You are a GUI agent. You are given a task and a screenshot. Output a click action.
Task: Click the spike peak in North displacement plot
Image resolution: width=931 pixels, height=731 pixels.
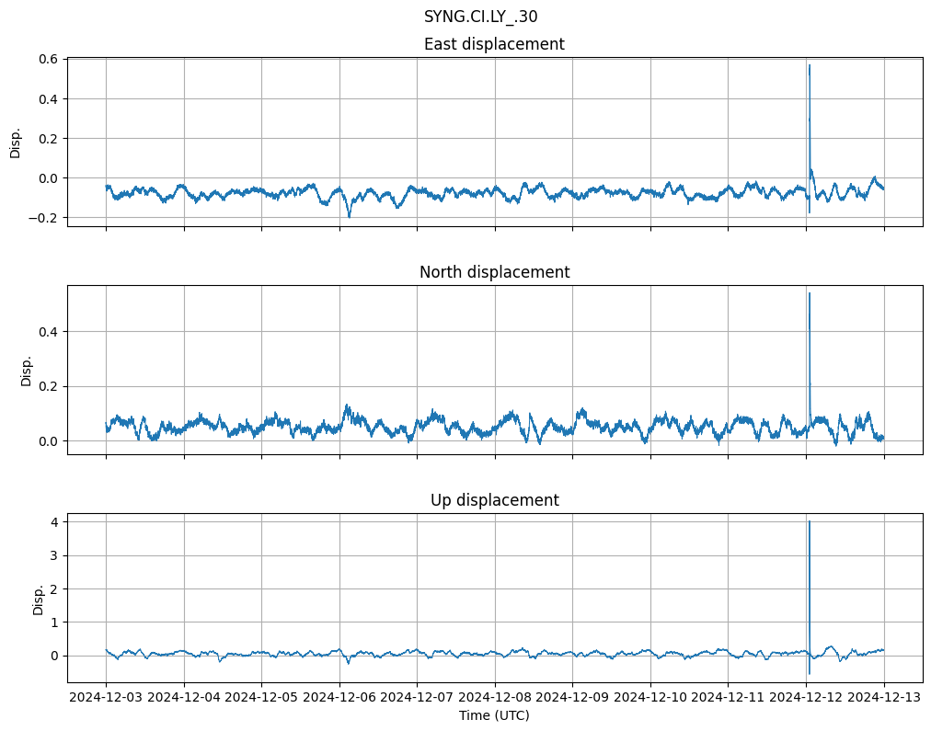click(x=809, y=293)
